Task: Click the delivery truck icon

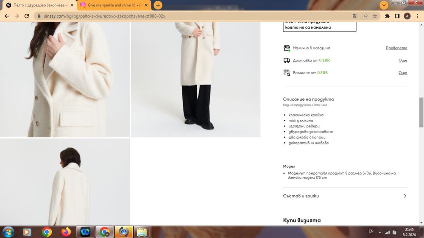Action: point(287,61)
